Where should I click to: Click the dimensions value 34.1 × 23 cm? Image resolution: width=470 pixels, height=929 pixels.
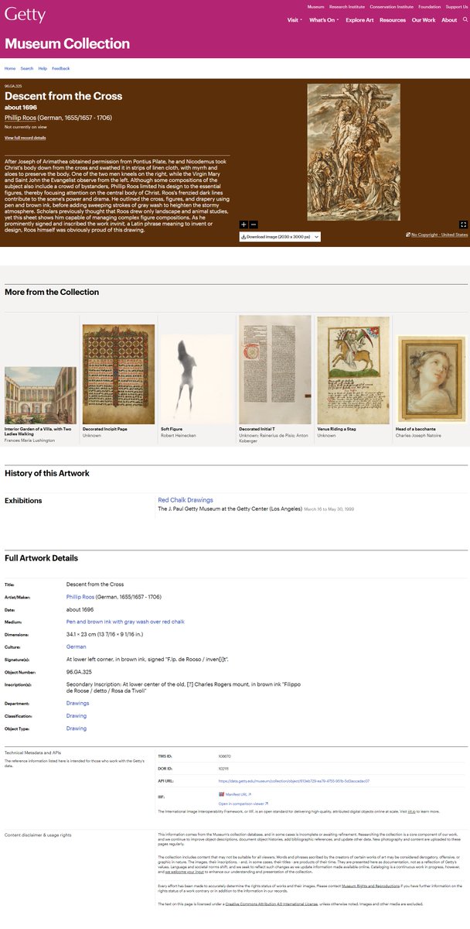(x=104, y=634)
